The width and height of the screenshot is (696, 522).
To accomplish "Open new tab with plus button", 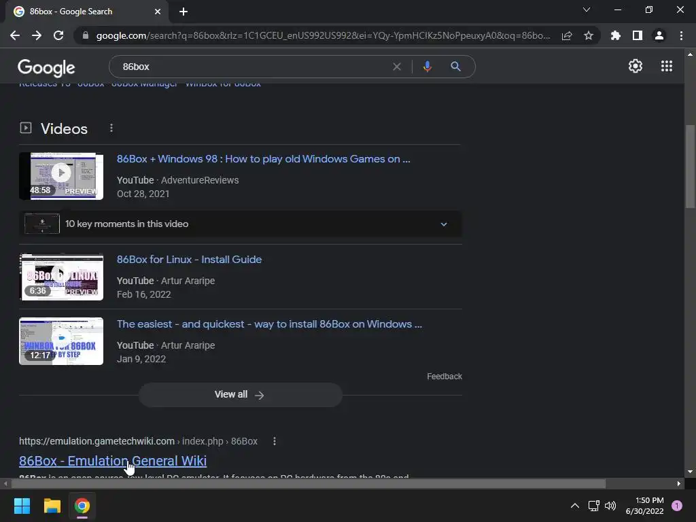I will [x=184, y=12].
